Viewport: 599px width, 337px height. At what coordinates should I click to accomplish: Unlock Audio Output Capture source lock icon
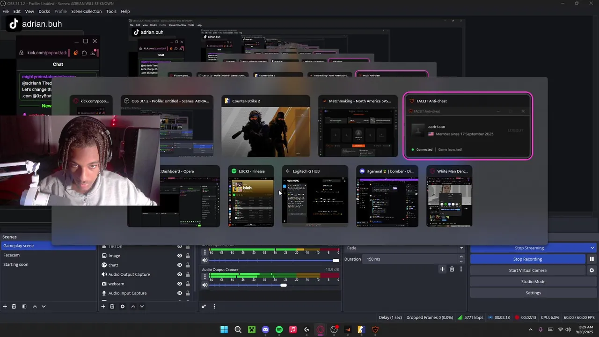coord(188,274)
